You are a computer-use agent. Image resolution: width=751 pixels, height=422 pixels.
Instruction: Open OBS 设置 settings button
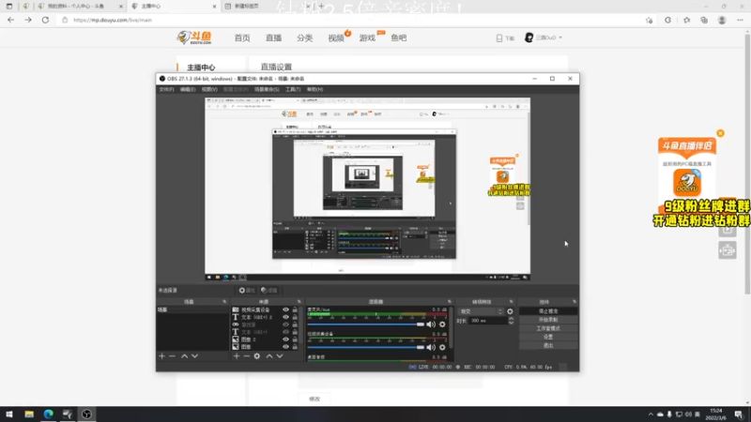click(548, 337)
